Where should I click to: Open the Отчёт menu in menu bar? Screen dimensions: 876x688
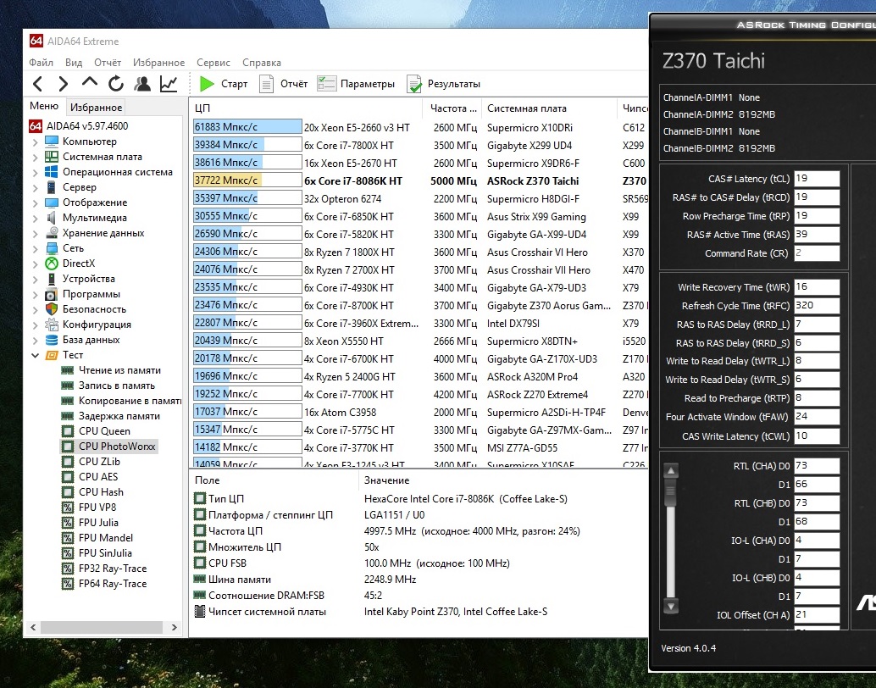108,63
